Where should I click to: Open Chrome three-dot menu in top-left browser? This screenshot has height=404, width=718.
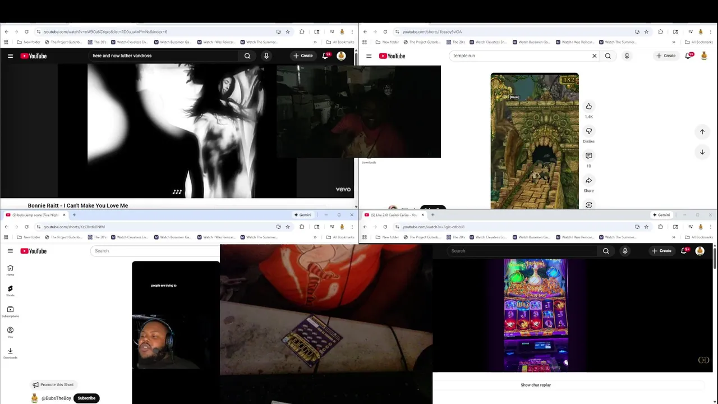pyautogui.click(x=352, y=31)
